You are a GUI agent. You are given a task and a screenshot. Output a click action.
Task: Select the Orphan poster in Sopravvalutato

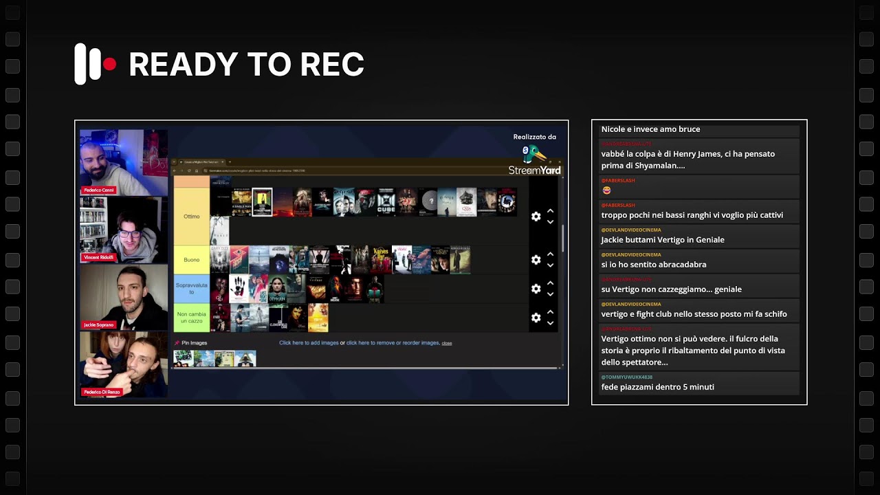click(x=276, y=289)
